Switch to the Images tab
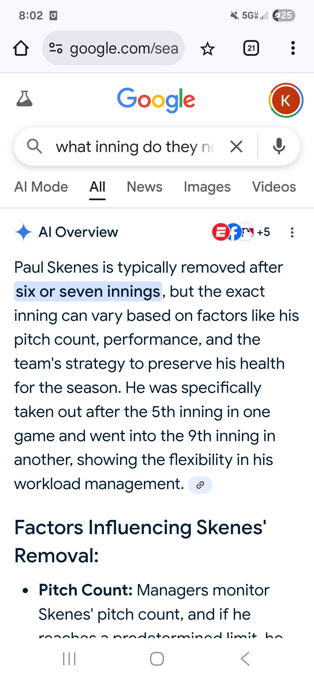314x680 pixels. pyautogui.click(x=207, y=187)
